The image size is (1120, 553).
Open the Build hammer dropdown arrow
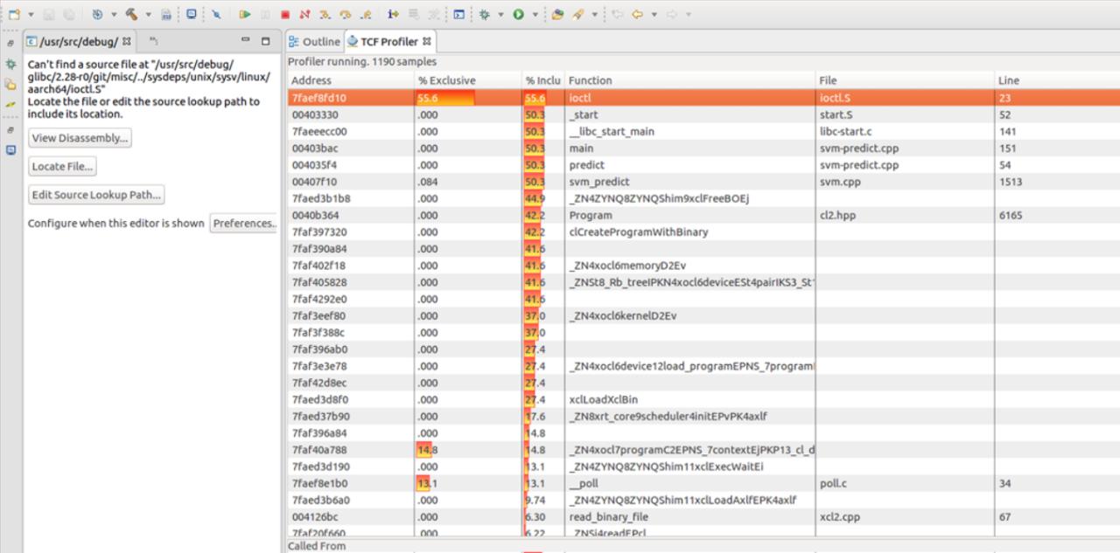pos(147,15)
